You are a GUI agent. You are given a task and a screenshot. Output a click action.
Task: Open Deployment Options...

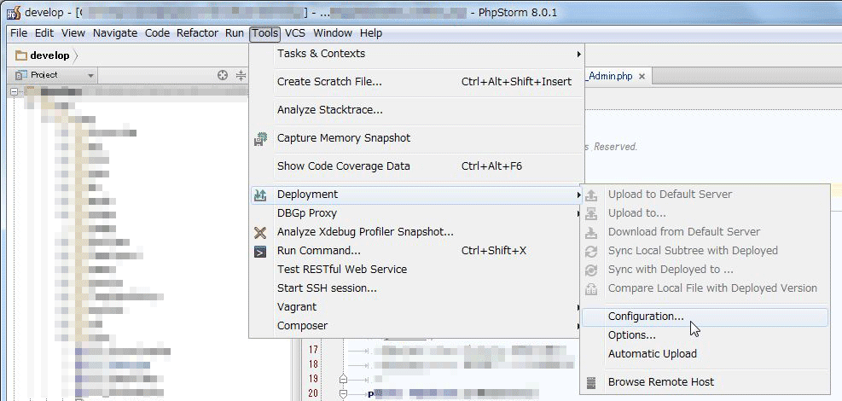pyautogui.click(x=705, y=335)
